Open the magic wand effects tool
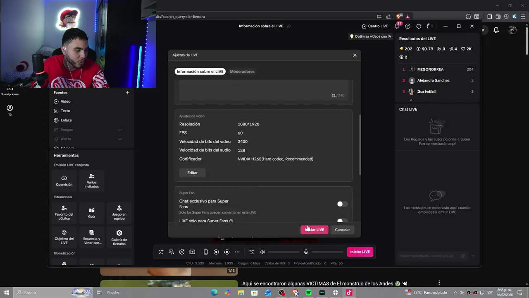The height and width of the screenshot is (298, 529). point(161,252)
